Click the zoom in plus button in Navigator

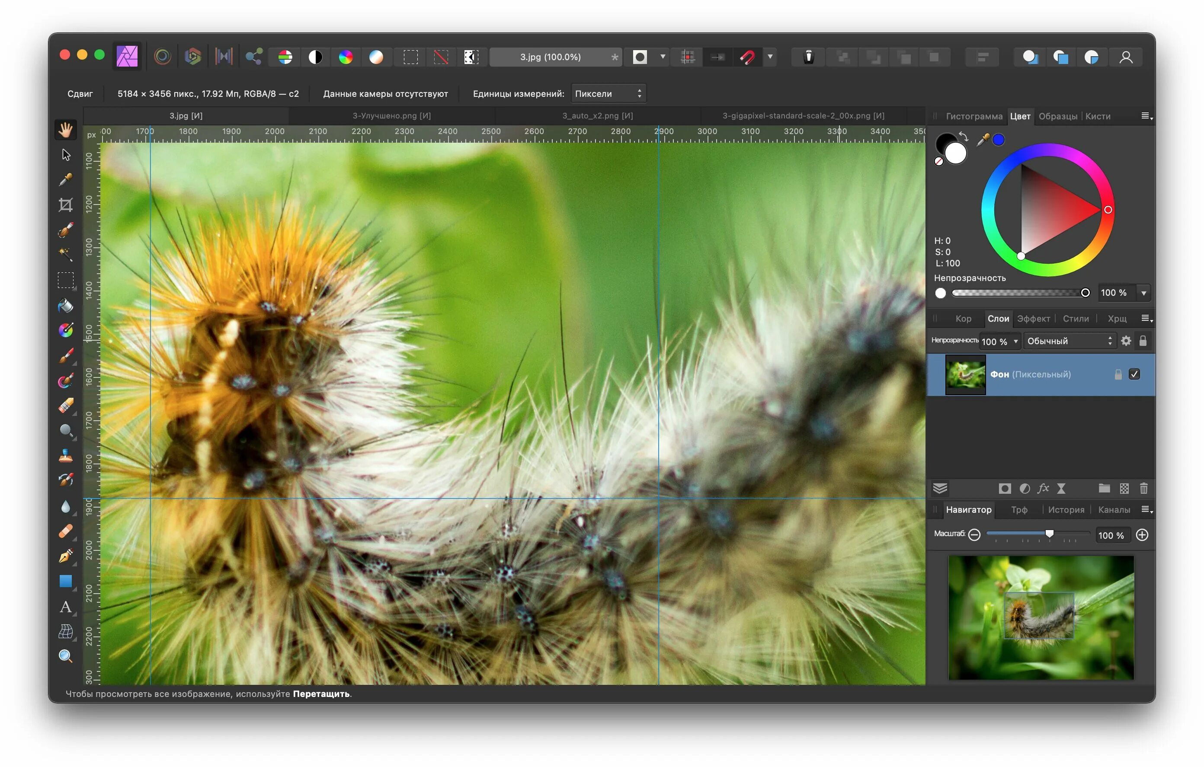pos(1142,535)
